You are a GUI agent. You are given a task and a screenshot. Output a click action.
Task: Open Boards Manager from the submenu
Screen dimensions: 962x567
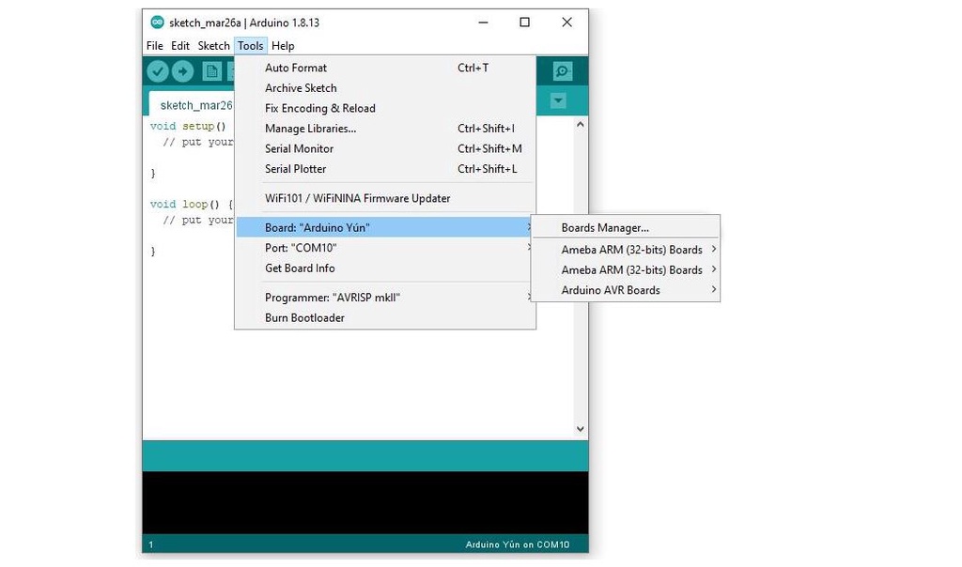pyautogui.click(x=605, y=228)
